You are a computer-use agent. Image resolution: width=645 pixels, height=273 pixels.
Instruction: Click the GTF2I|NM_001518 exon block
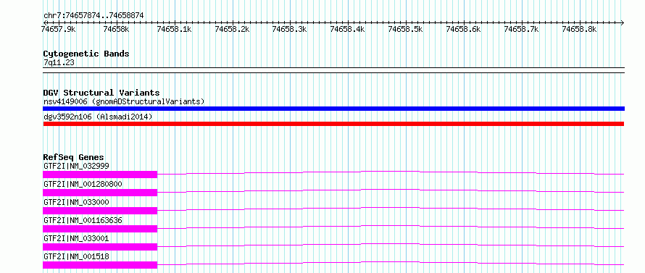point(100,265)
